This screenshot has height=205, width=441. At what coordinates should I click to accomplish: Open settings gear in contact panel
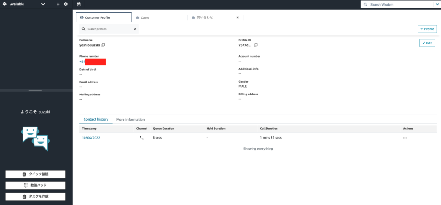pyautogui.click(x=66, y=4)
